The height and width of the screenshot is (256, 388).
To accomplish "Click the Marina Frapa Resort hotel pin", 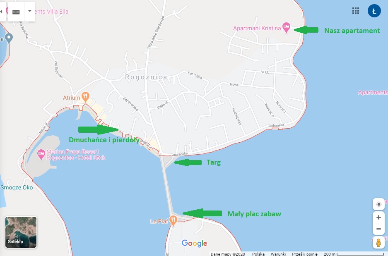I will [x=41, y=155].
